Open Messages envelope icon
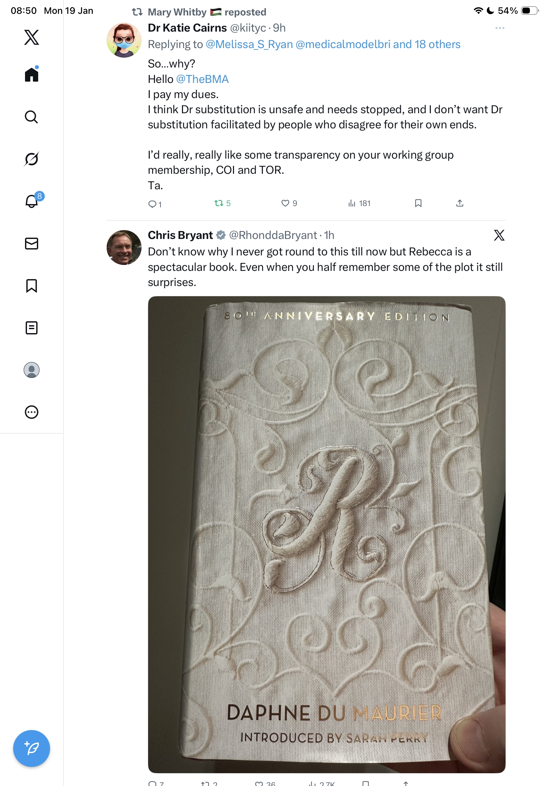Screen dimensions: 549x786 32,243
